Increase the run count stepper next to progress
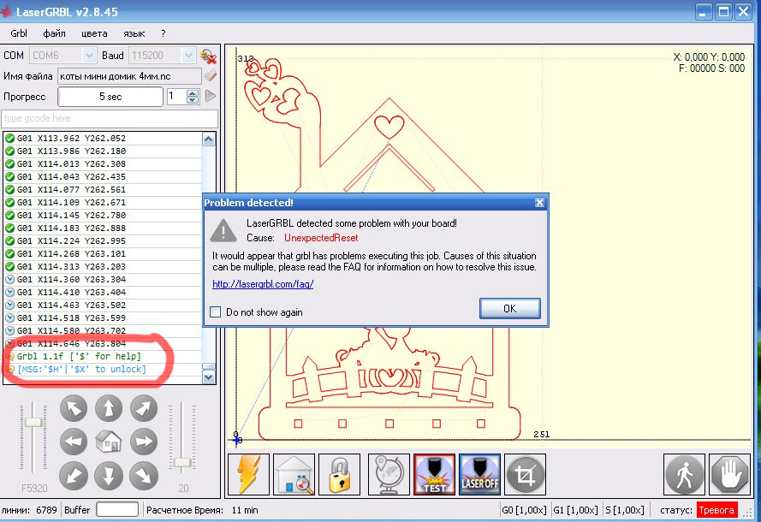Image resolution: width=761 pixels, height=522 pixels. point(195,93)
